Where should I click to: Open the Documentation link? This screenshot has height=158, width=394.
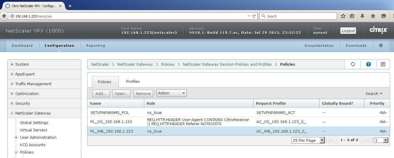319,46
